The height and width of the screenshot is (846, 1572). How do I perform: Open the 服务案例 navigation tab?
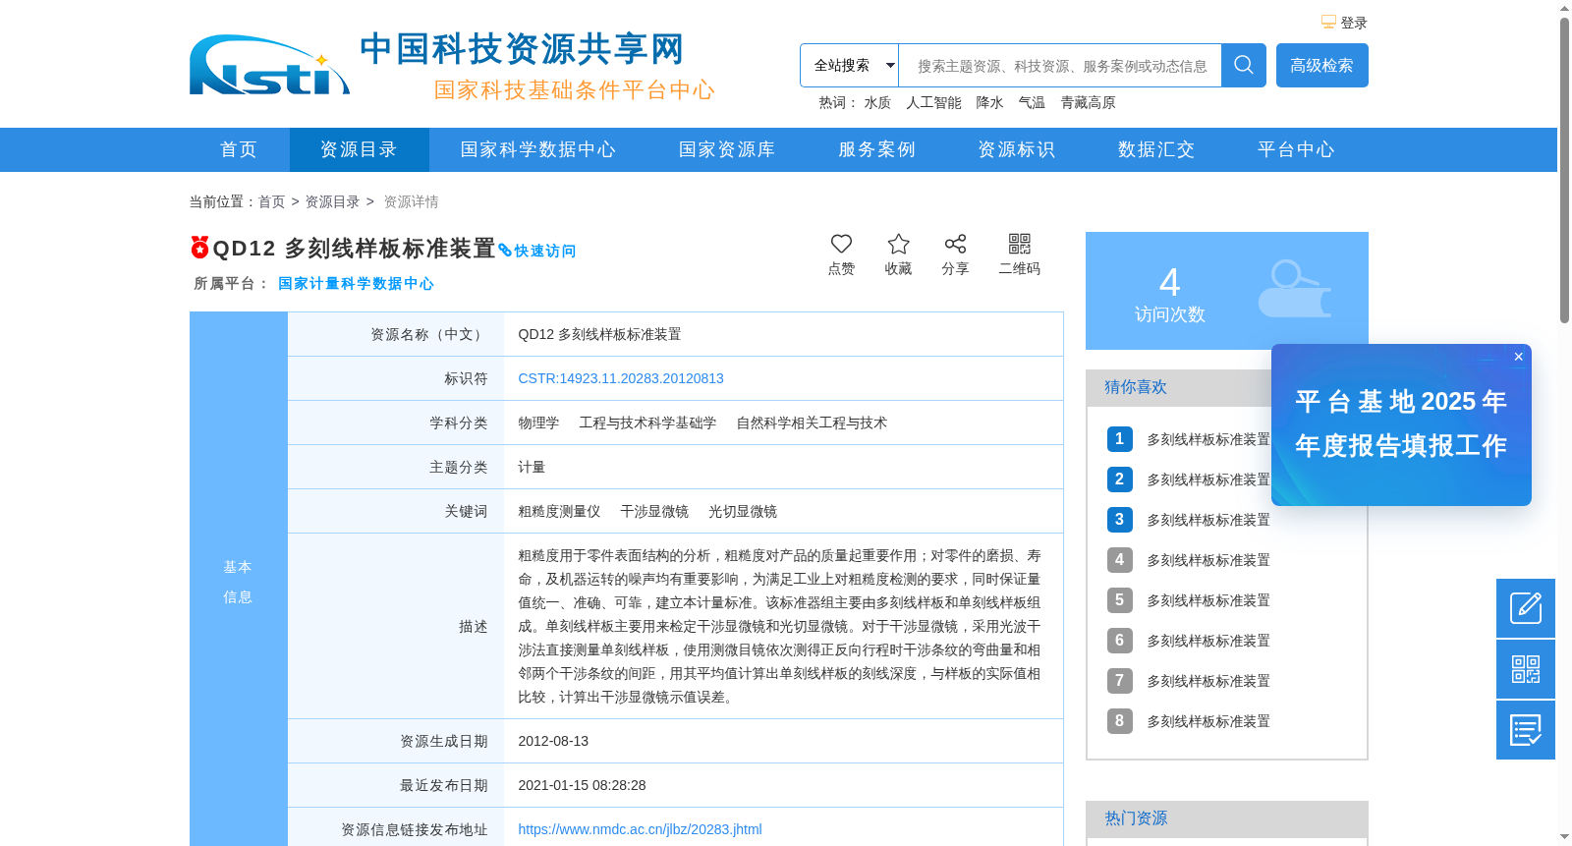[x=876, y=149]
